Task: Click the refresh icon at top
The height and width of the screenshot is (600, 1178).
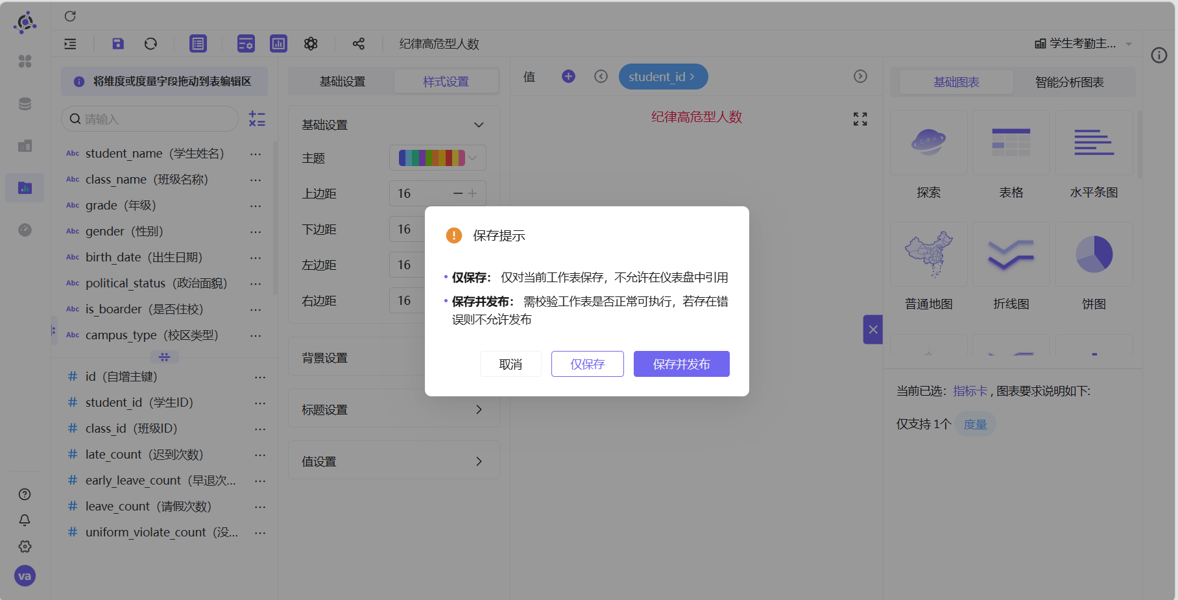Action: 70,16
